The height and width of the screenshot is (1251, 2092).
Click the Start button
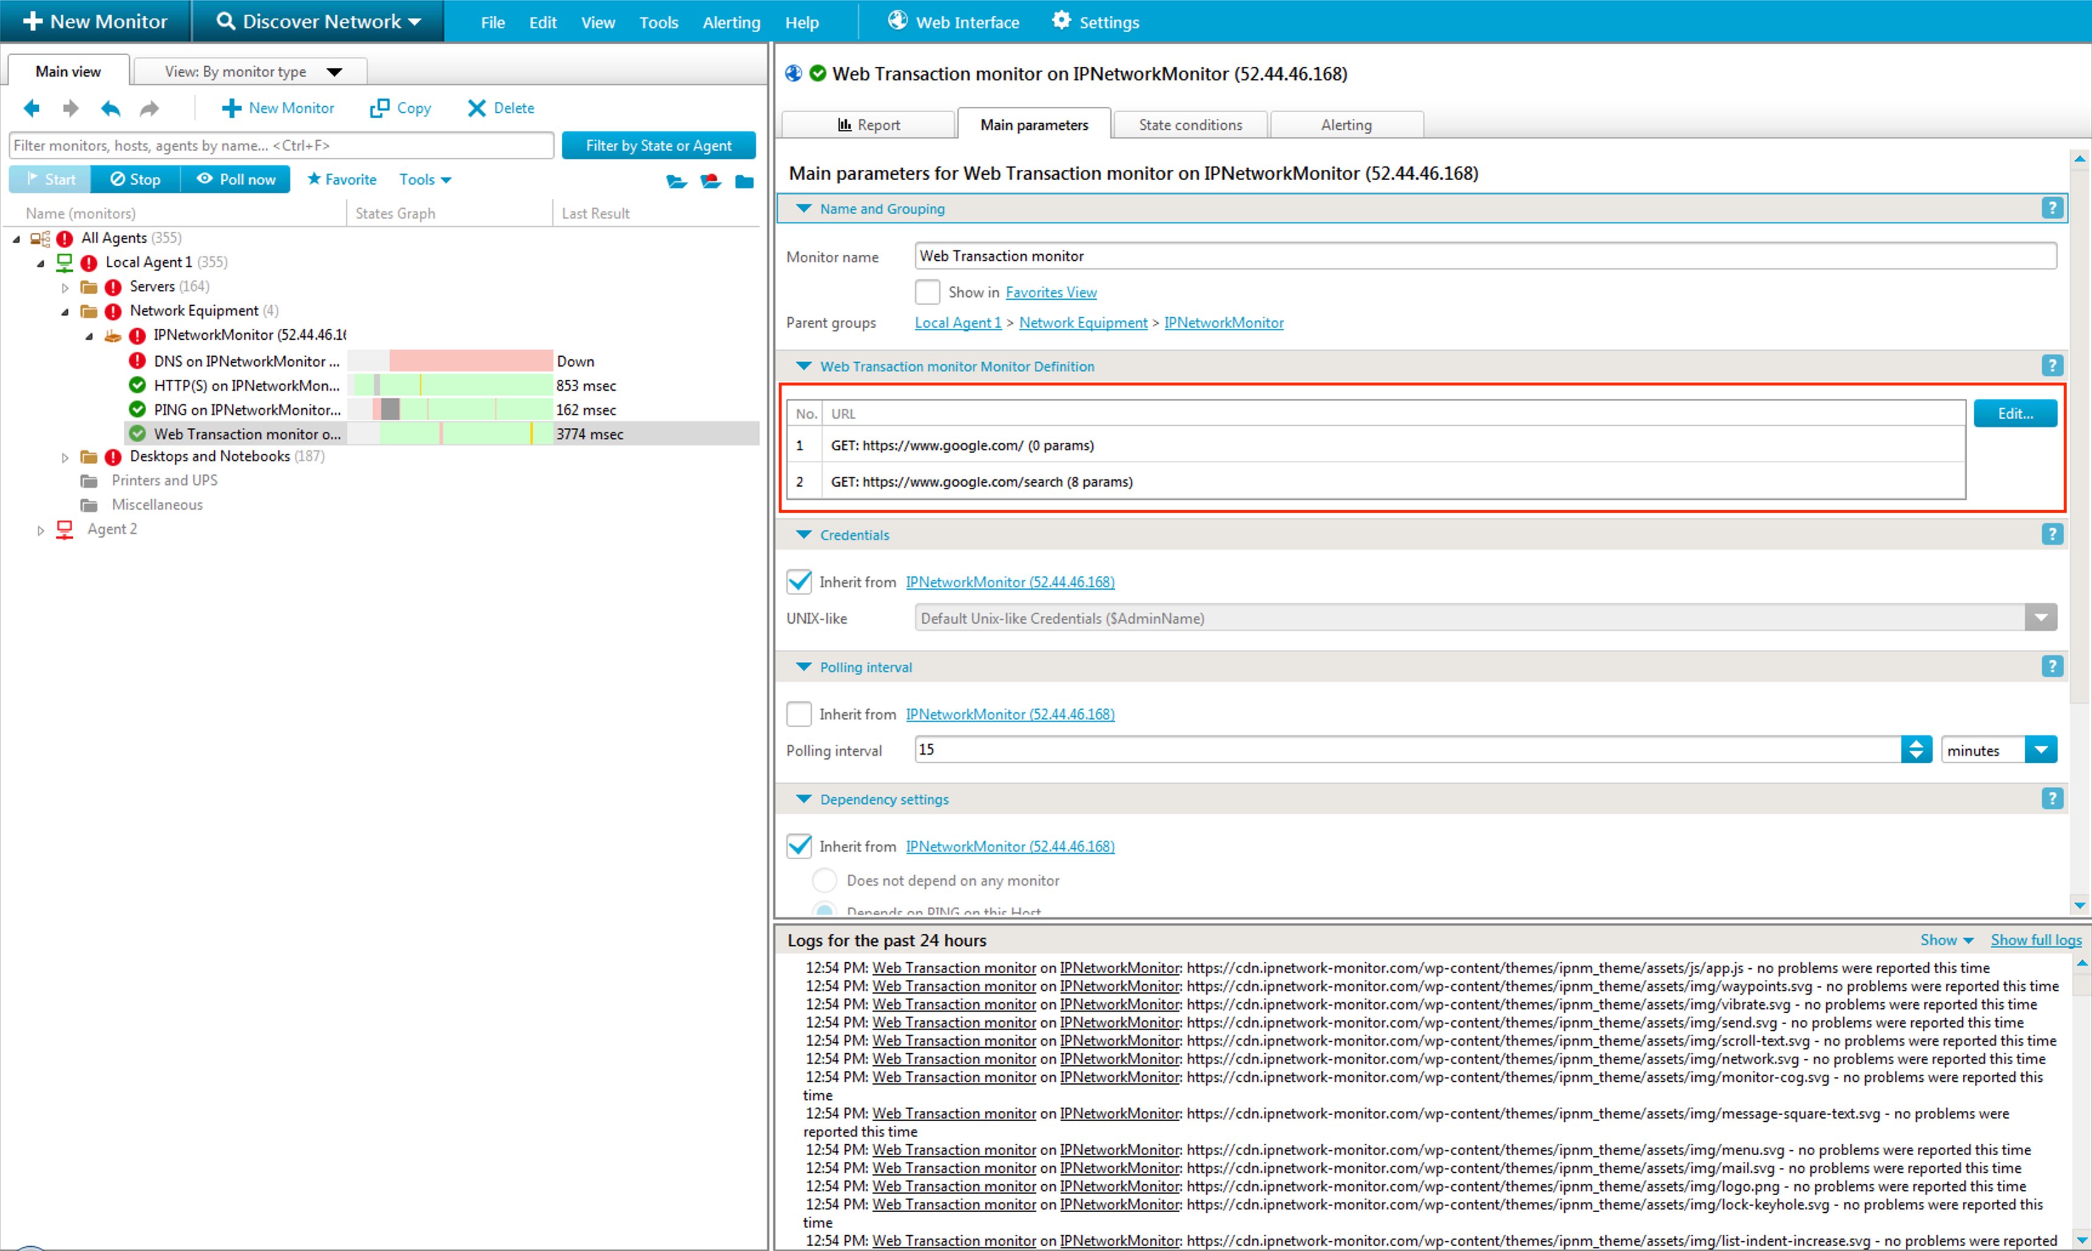click(x=50, y=179)
